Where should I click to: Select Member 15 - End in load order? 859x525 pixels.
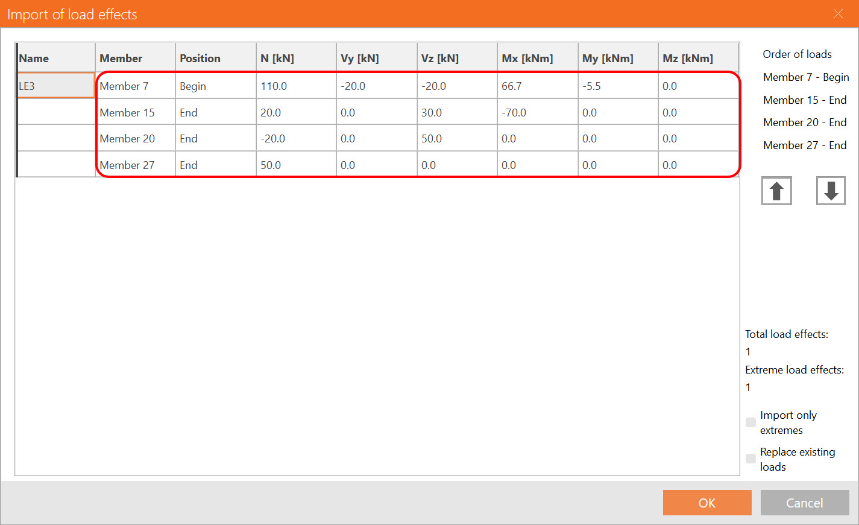804,100
